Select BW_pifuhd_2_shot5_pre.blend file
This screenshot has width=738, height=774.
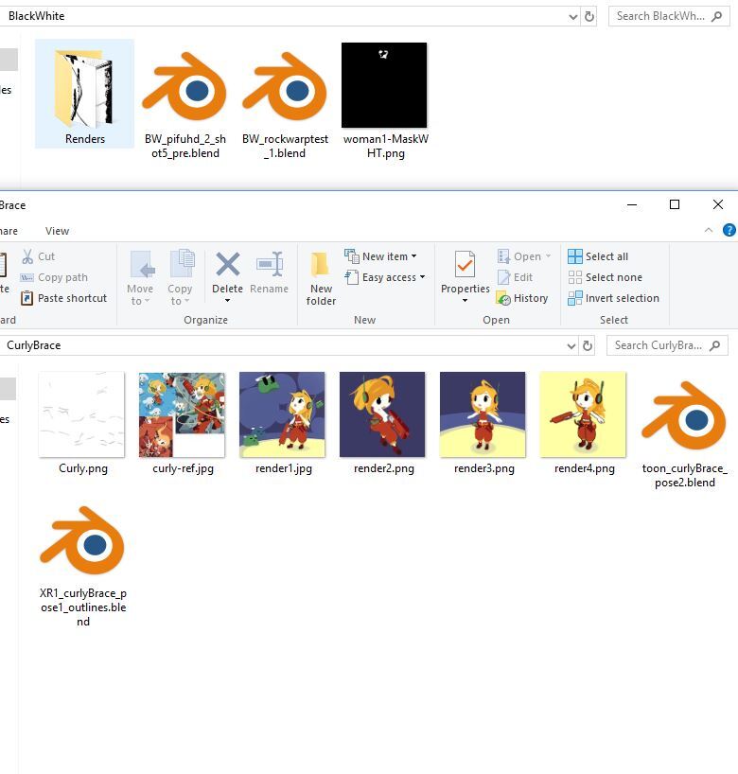pyautogui.click(x=185, y=104)
